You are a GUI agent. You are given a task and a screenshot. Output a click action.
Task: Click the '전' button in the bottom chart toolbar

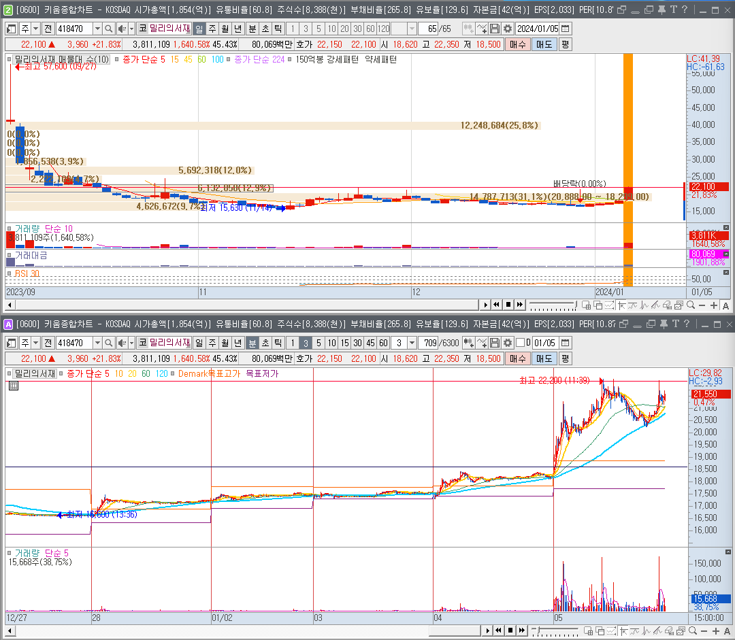click(48, 343)
